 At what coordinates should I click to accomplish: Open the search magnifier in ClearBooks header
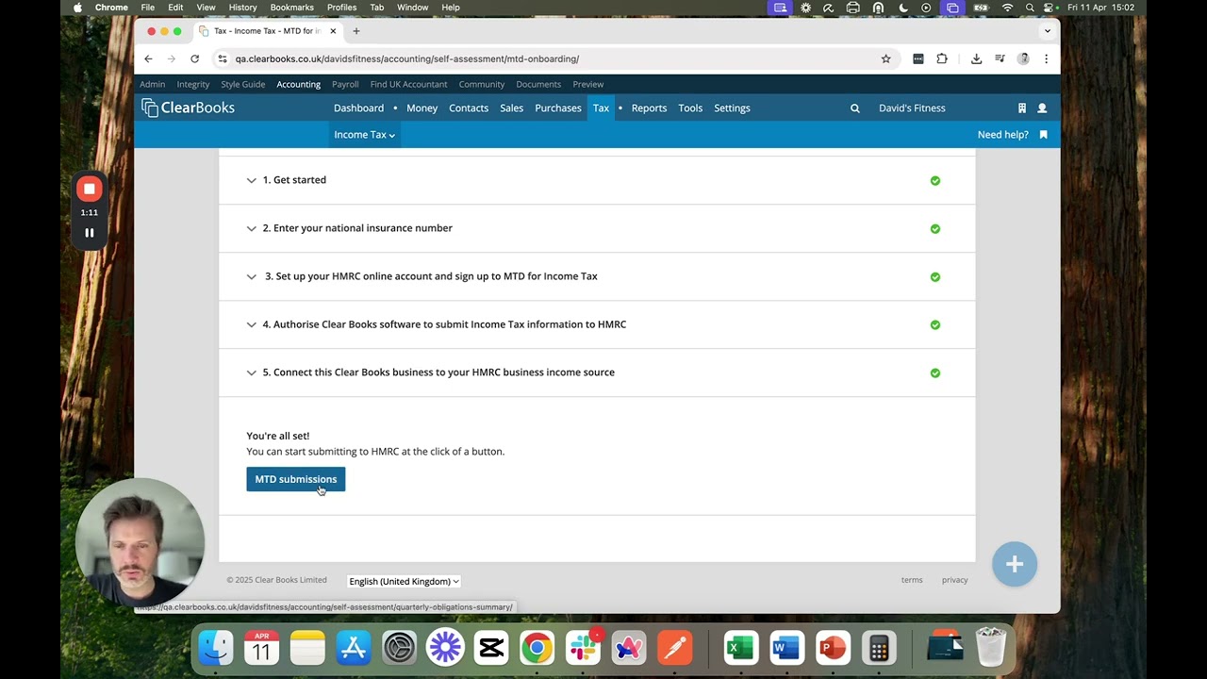(855, 108)
